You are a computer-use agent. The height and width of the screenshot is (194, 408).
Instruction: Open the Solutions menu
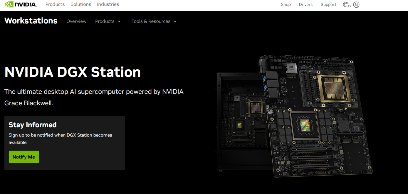(81, 4)
